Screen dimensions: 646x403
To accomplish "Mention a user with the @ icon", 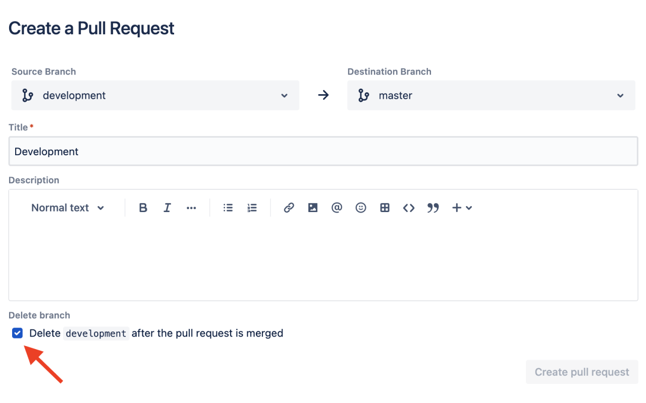I will coord(337,208).
